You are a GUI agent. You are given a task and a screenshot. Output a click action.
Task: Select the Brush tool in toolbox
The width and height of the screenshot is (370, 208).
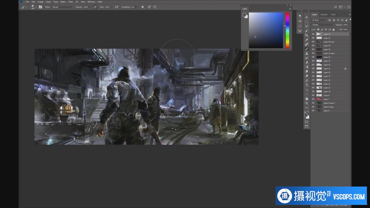307,49
